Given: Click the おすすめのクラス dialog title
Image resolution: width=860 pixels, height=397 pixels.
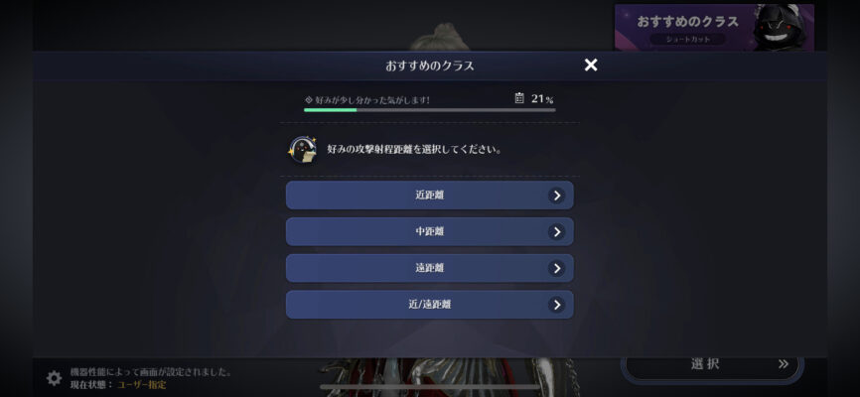Looking at the screenshot, I should [429, 66].
